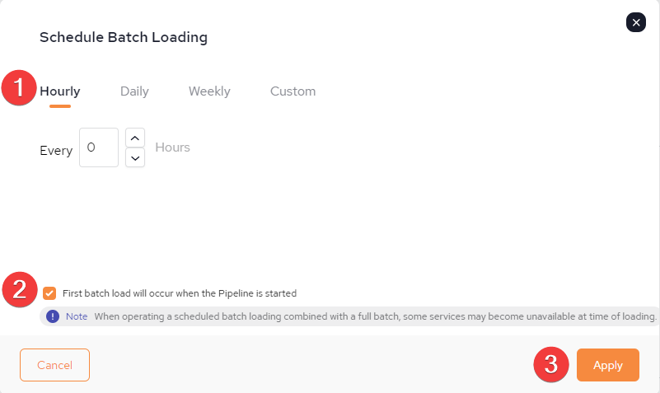Close the Schedule Batch Loading dialog
660x393 pixels.
click(x=635, y=22)
